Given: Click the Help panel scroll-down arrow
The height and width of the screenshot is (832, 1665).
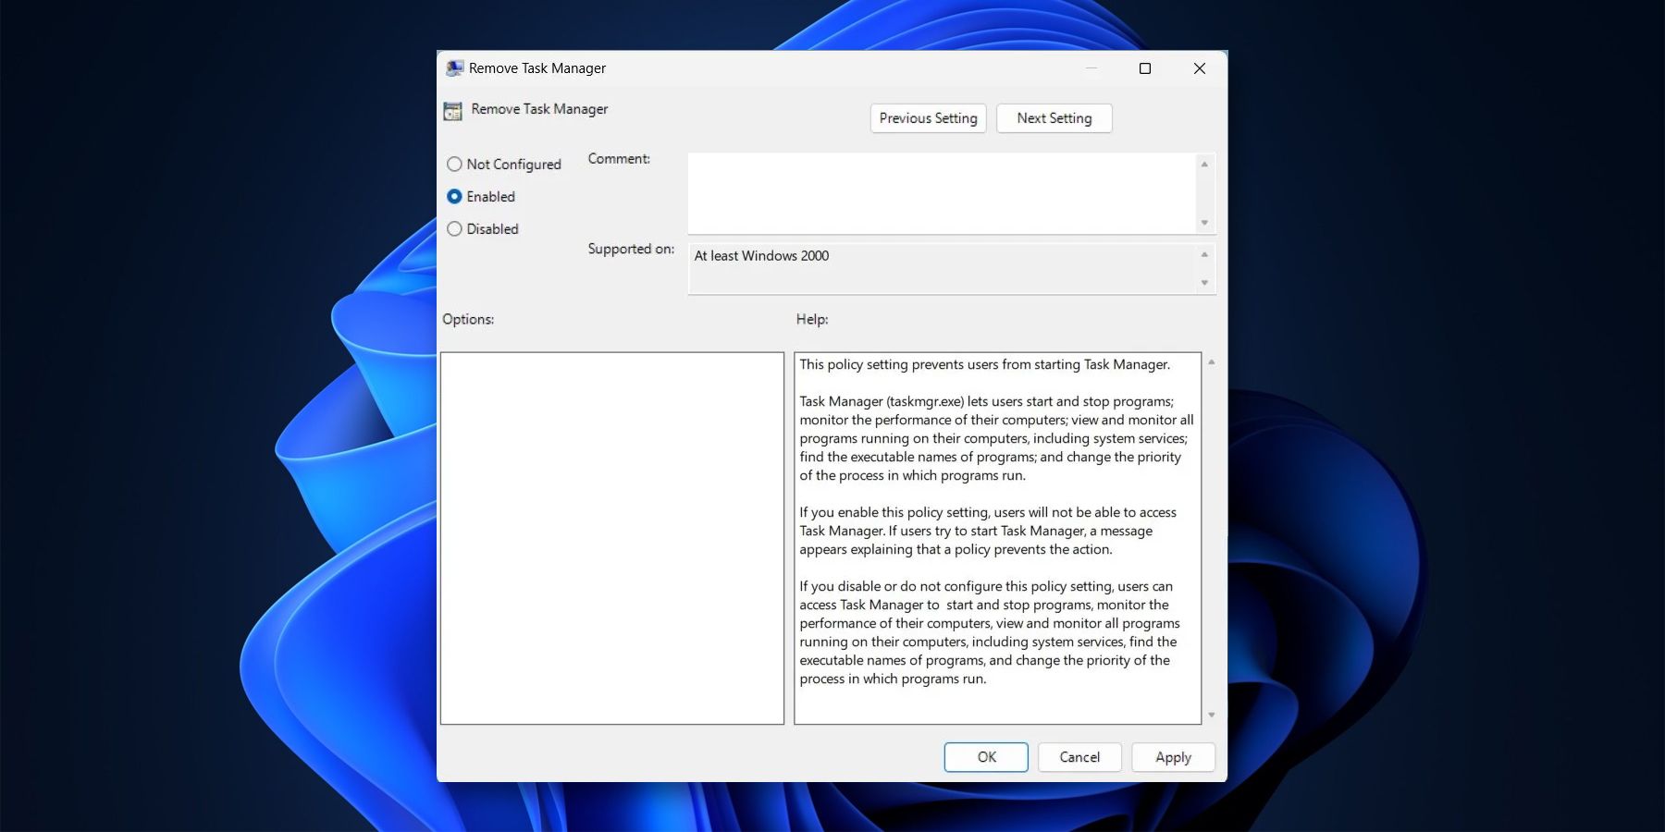Looking at the screenshot, I should (1211, 714).
